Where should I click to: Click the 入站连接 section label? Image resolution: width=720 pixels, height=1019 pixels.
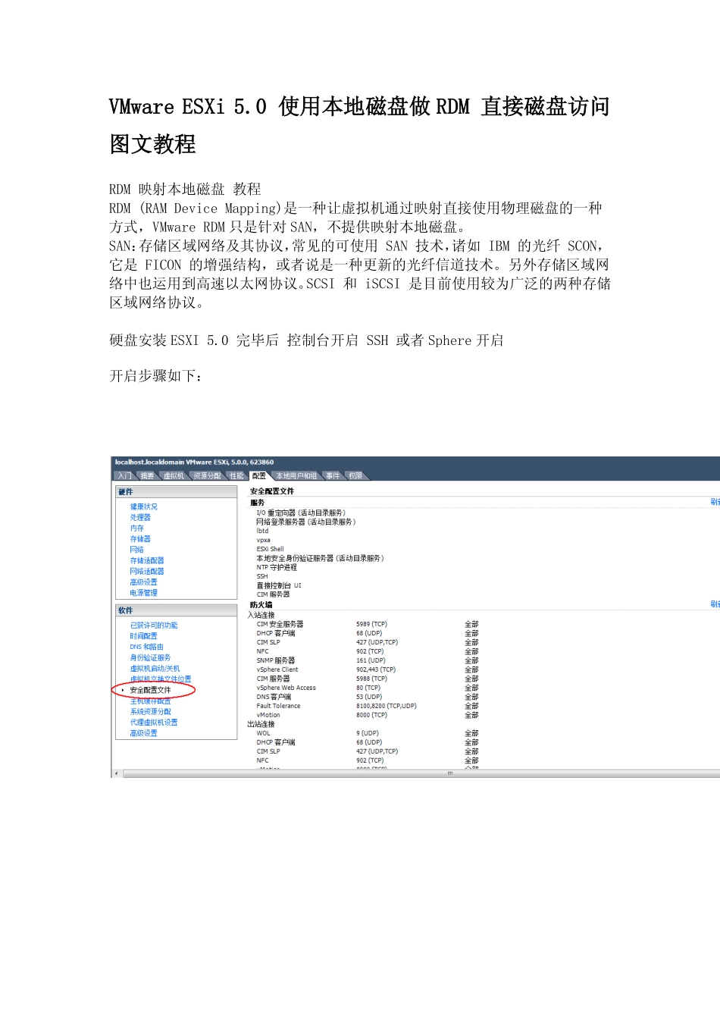[261, 615]
